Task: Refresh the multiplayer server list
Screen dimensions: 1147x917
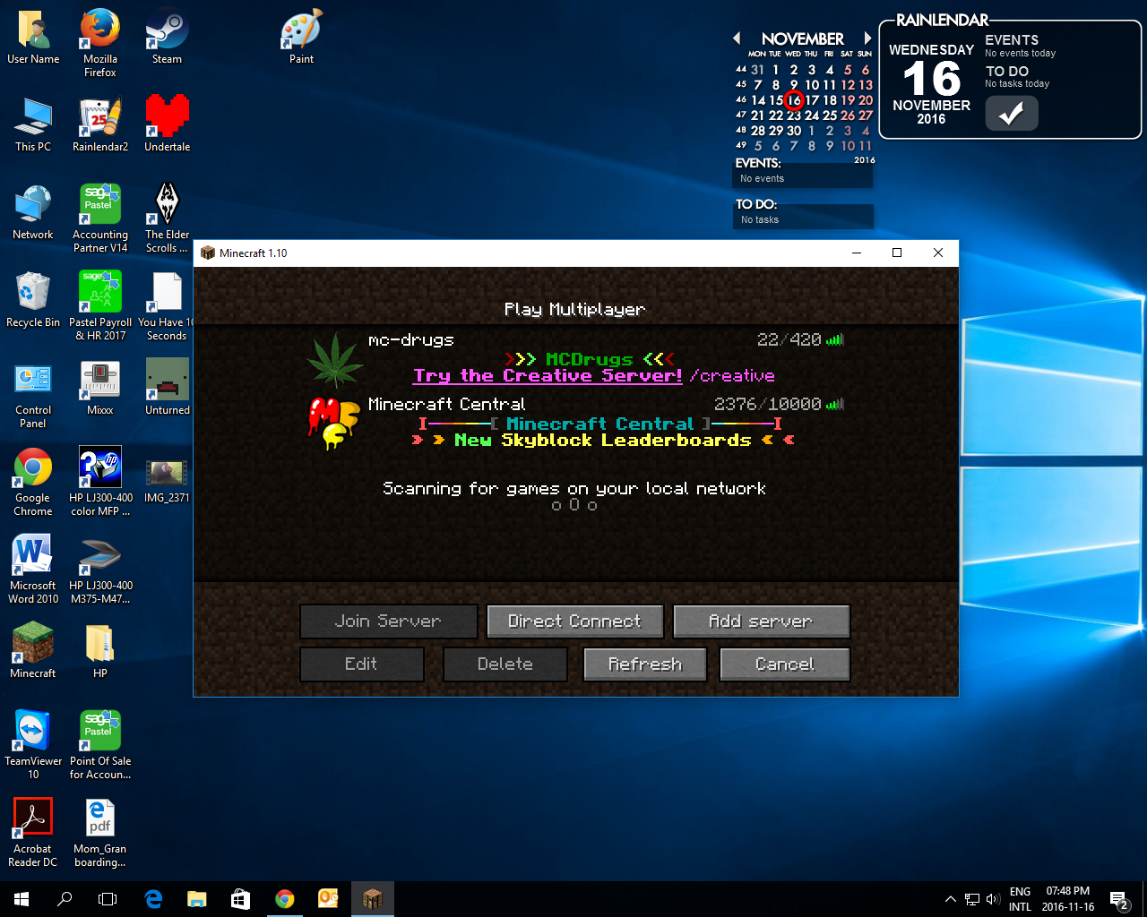Action: tap(645, 664)
